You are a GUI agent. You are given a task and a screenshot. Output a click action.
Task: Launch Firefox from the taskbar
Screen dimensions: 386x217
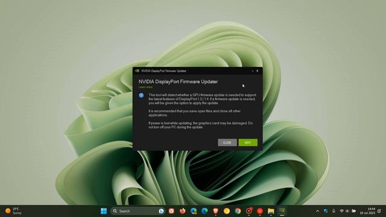[x=182, y=211]
